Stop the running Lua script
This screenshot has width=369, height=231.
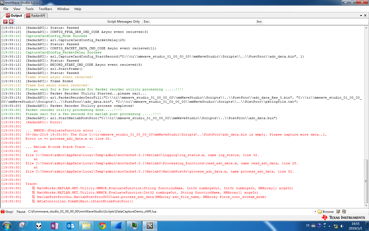coord(7,211)
